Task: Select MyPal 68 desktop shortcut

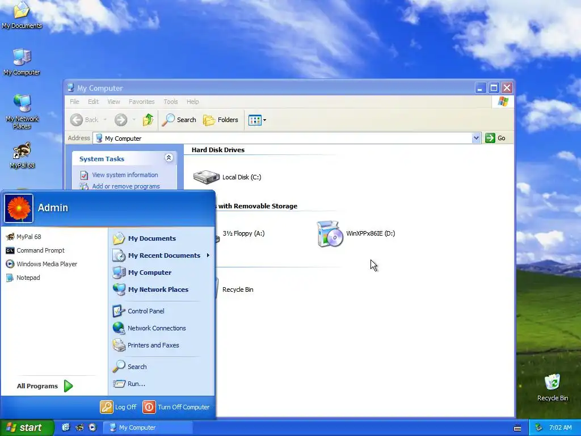Action: point(22,155)
